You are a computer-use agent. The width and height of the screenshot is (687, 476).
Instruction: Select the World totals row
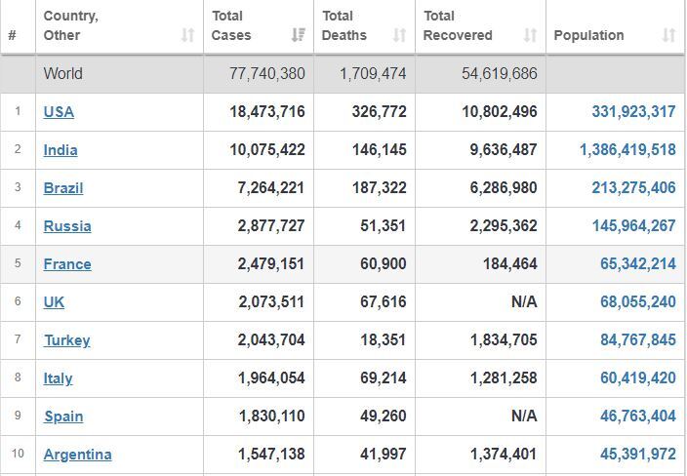(x=343, y=73)
